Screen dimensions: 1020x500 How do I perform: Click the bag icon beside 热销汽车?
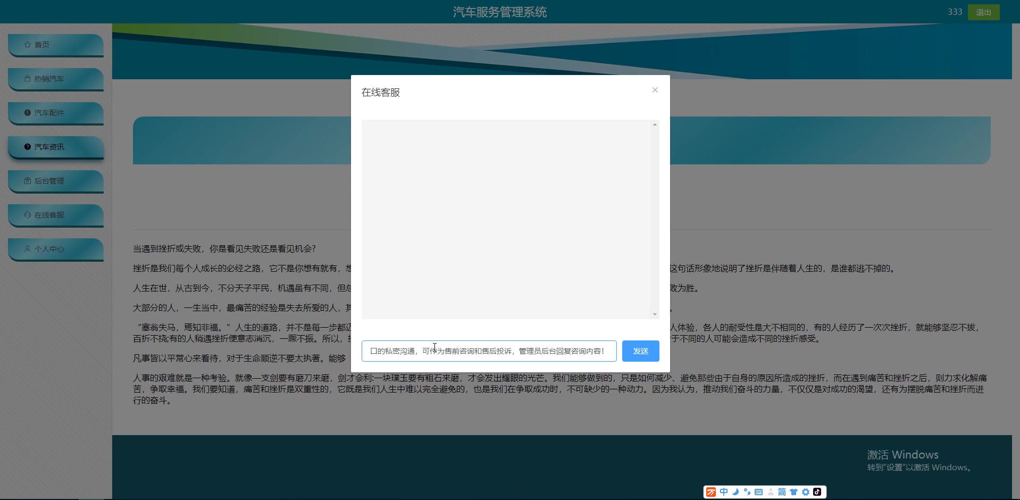[28, 79]
